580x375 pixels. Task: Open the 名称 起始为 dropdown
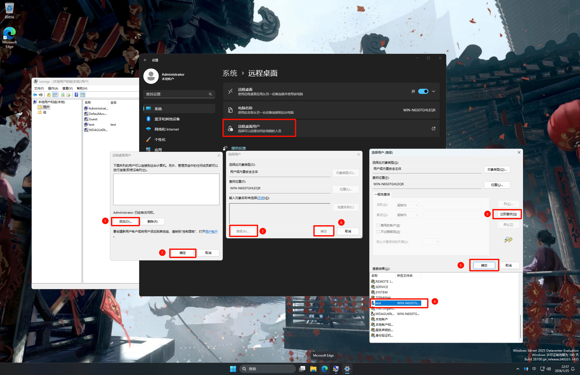(x=408, y=205)
